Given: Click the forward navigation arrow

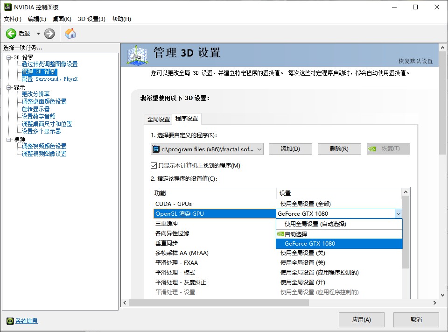Looking at the screenshot, I should [49, 33].
